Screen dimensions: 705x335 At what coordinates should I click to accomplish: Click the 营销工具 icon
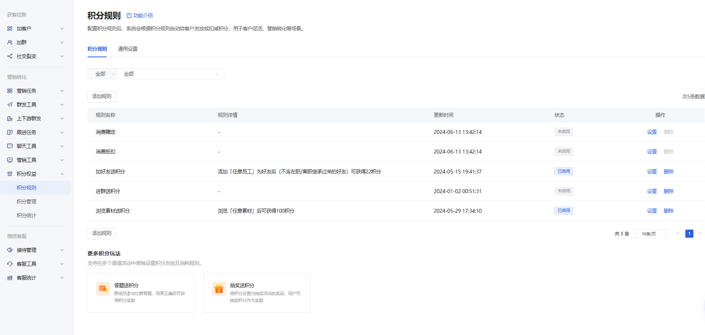10,160
